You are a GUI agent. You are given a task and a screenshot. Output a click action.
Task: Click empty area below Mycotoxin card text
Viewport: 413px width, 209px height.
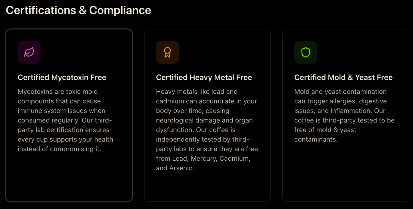point(69,178)
